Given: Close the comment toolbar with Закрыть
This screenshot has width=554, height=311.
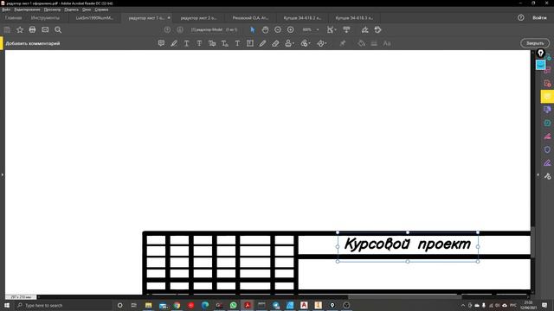Looking at the screenshot, I should pyautogui.click(x=535, y=43).
